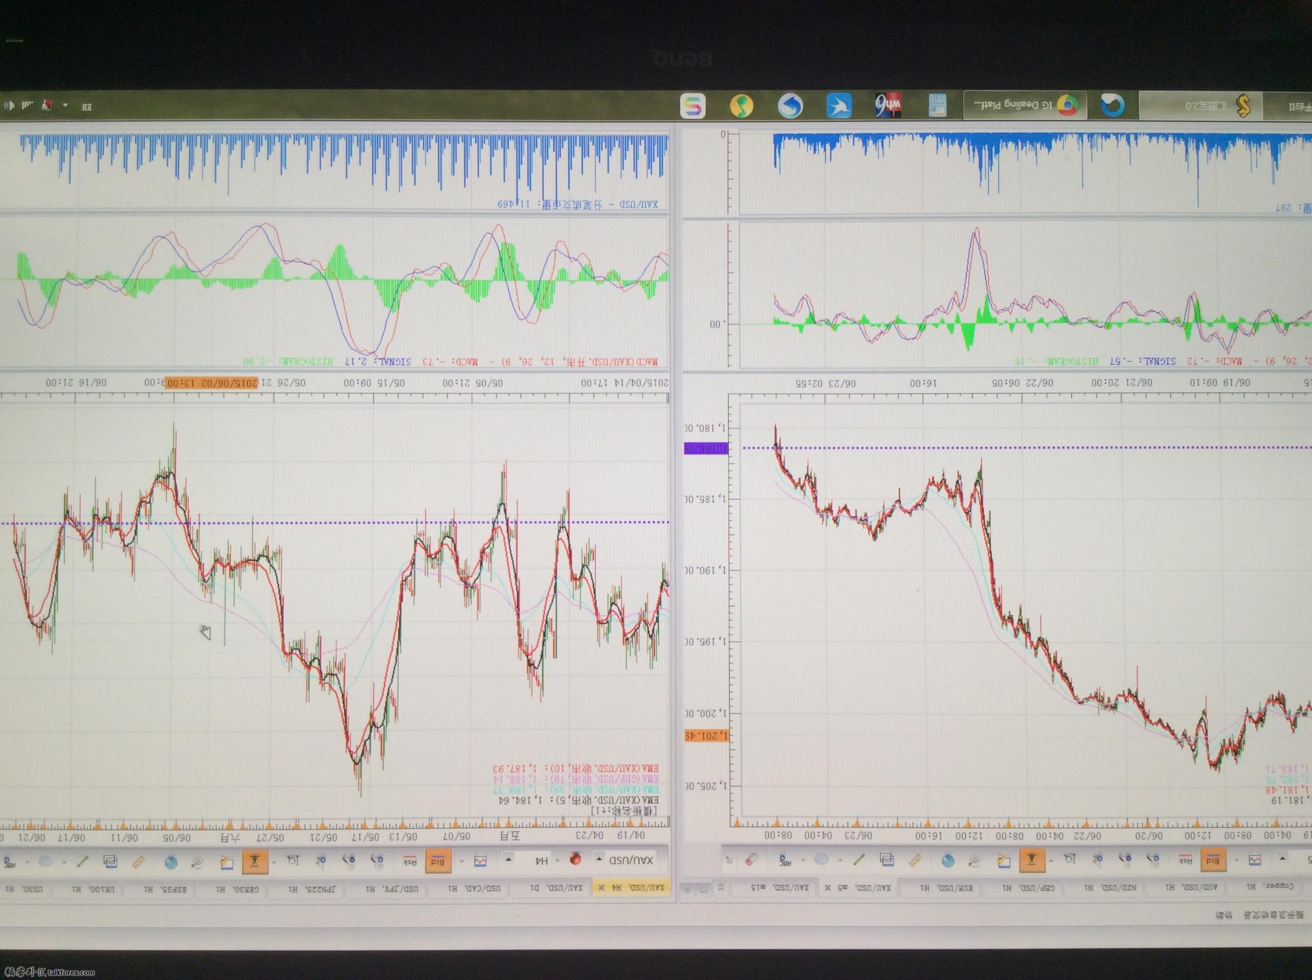Open the GBP/USD, H1 chart tab

pyautogui.click(x=1021, y=887)
